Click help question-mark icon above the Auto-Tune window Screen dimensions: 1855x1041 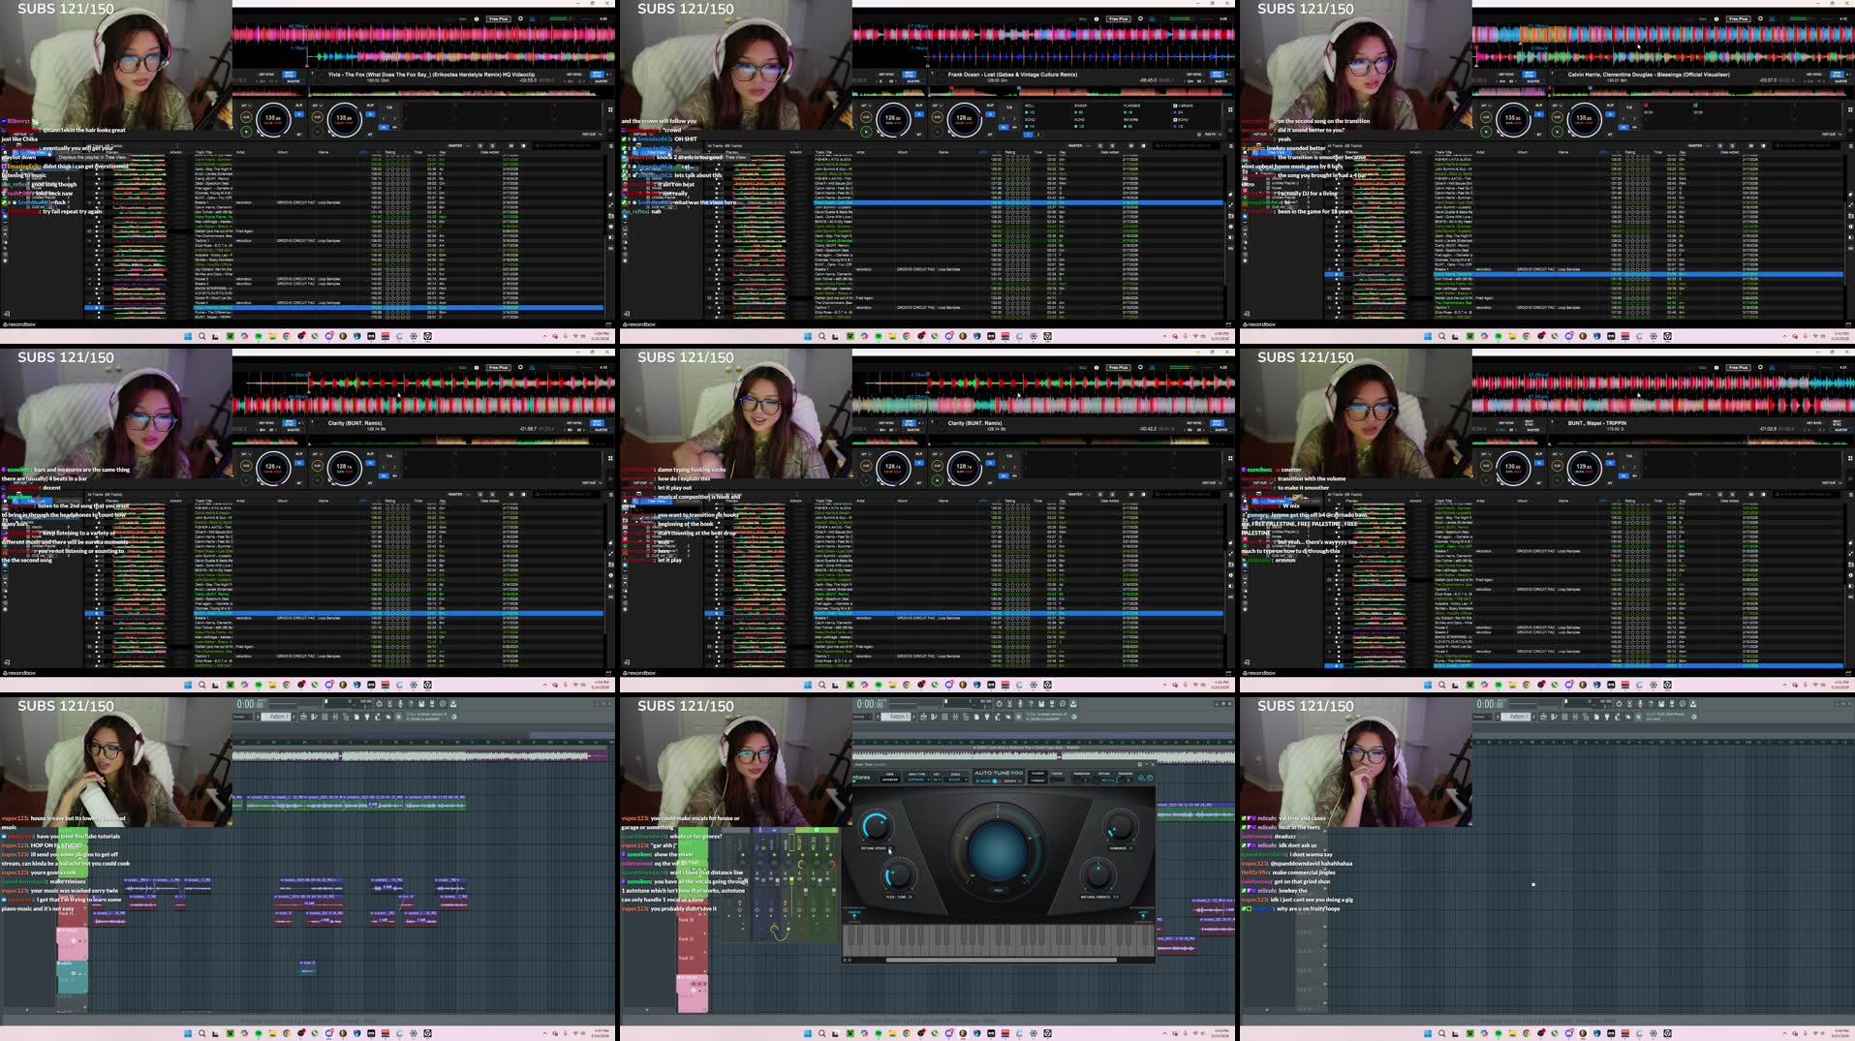click(1031, 704)
